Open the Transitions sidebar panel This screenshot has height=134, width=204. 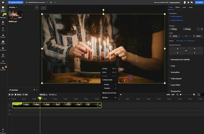(x=3, y=49)
